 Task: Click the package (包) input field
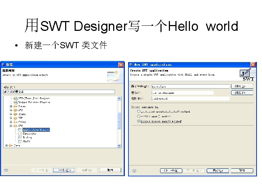tap(183, 93)
